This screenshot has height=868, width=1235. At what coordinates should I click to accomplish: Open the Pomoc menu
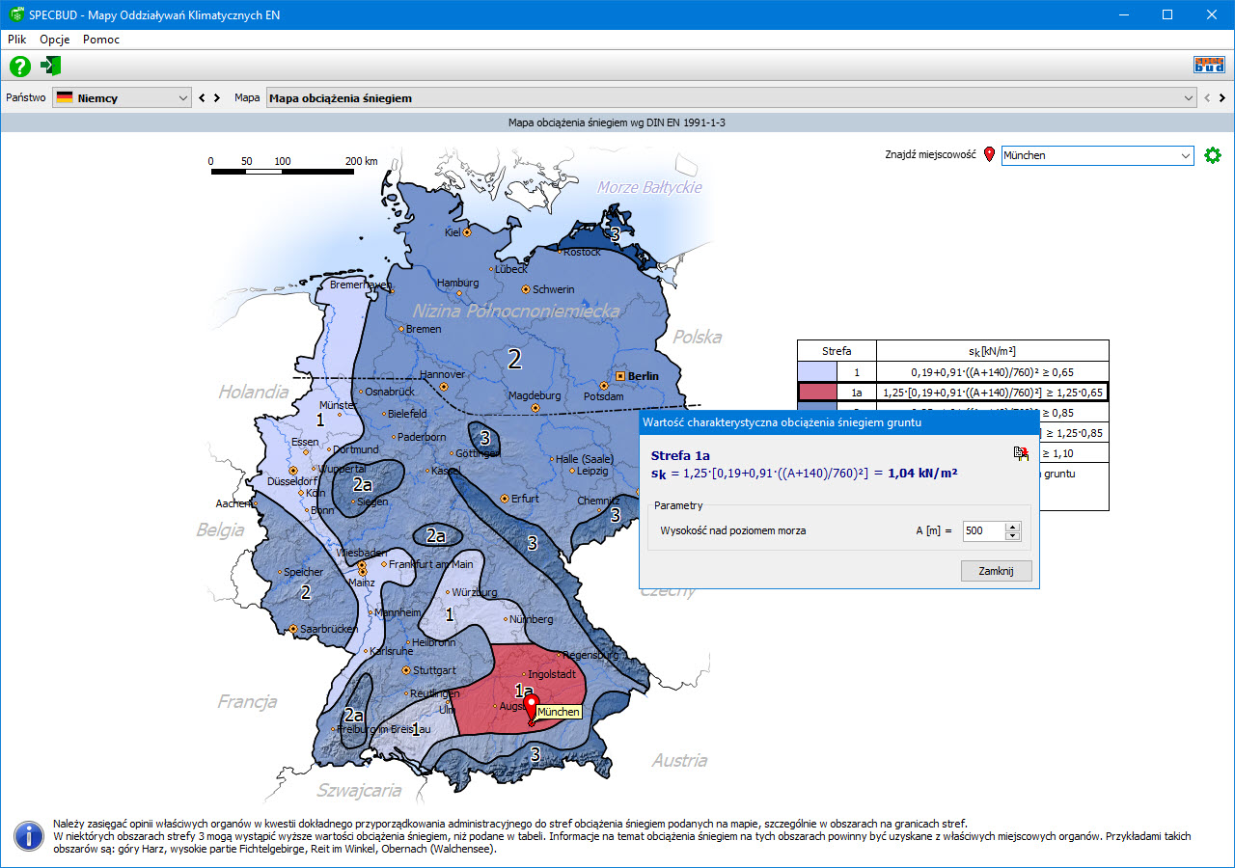[101, 40]
